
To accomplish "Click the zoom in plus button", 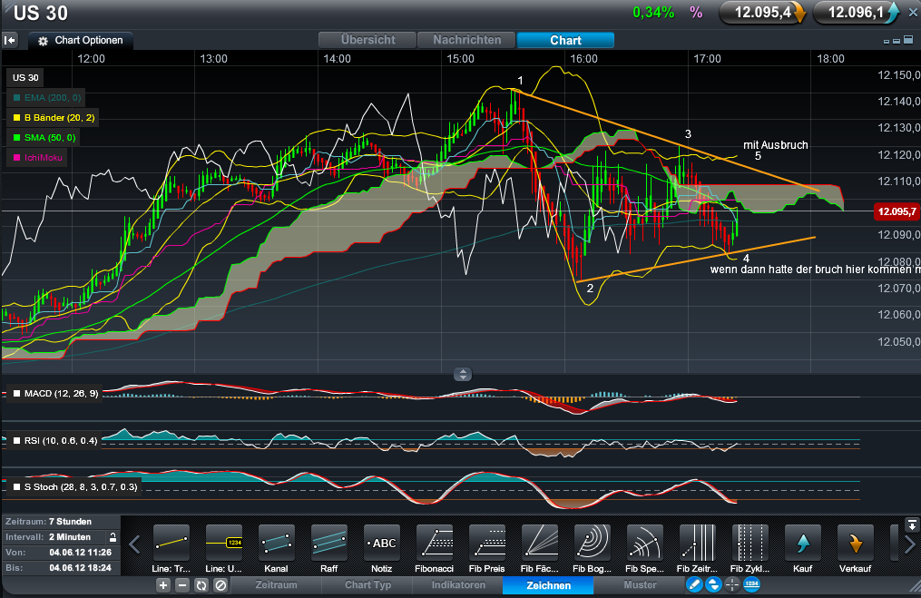I will pos(163,585).
